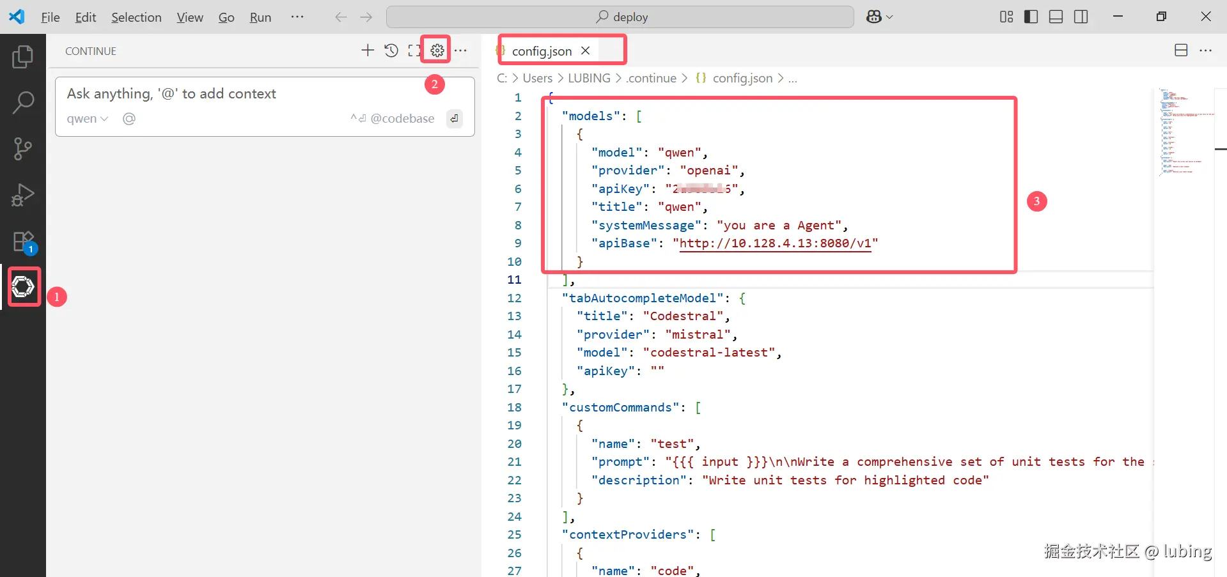This screenshot has width=1227, height=577.
Task: Click the "title": "qwen" line
Action: pos(649,207)
